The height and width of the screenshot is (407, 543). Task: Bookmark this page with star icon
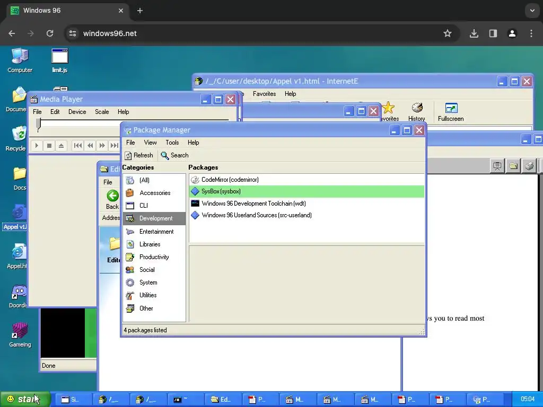(448, 33)
